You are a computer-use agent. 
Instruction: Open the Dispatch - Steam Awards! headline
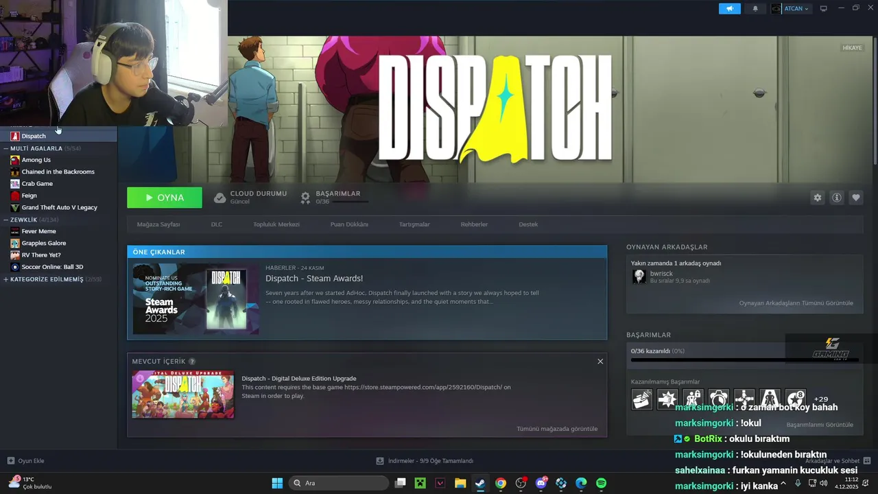[x=314, y=279]
